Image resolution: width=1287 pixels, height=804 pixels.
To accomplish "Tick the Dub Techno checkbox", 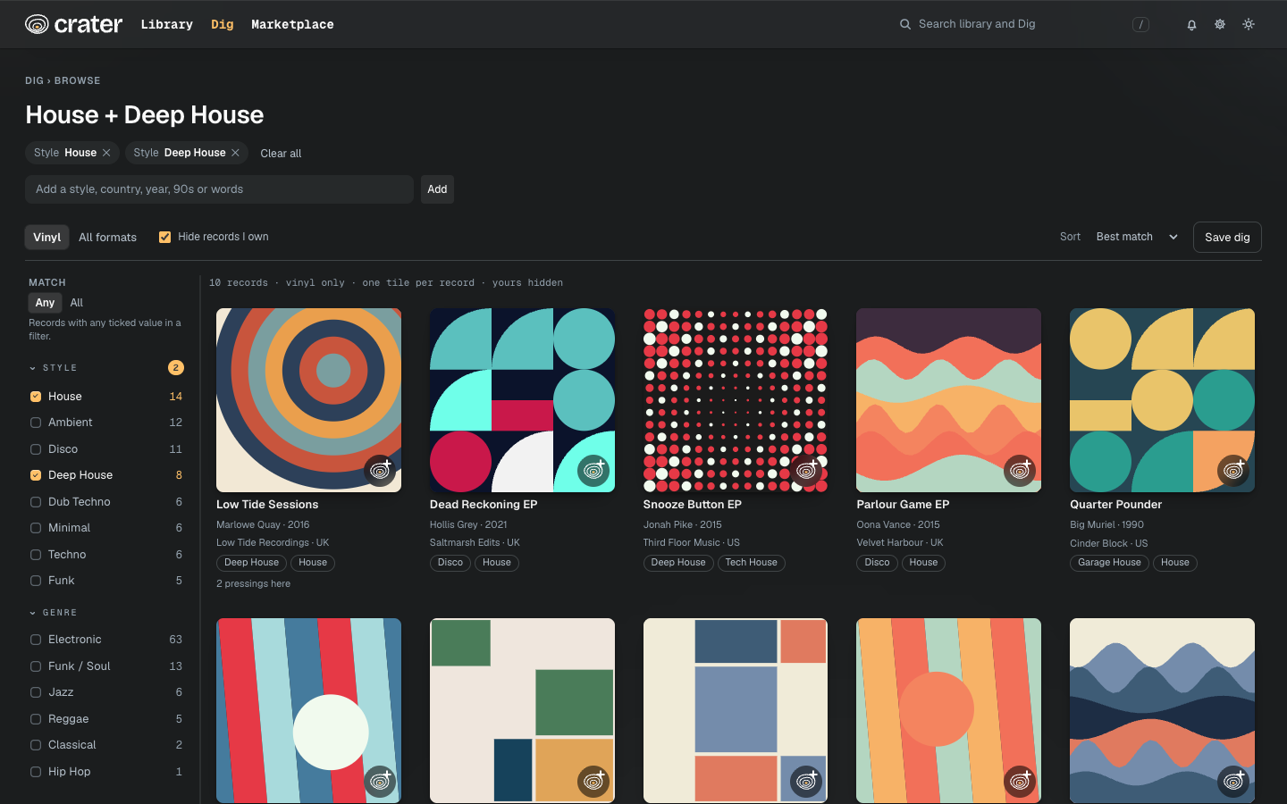I will (x=36, y=502).
